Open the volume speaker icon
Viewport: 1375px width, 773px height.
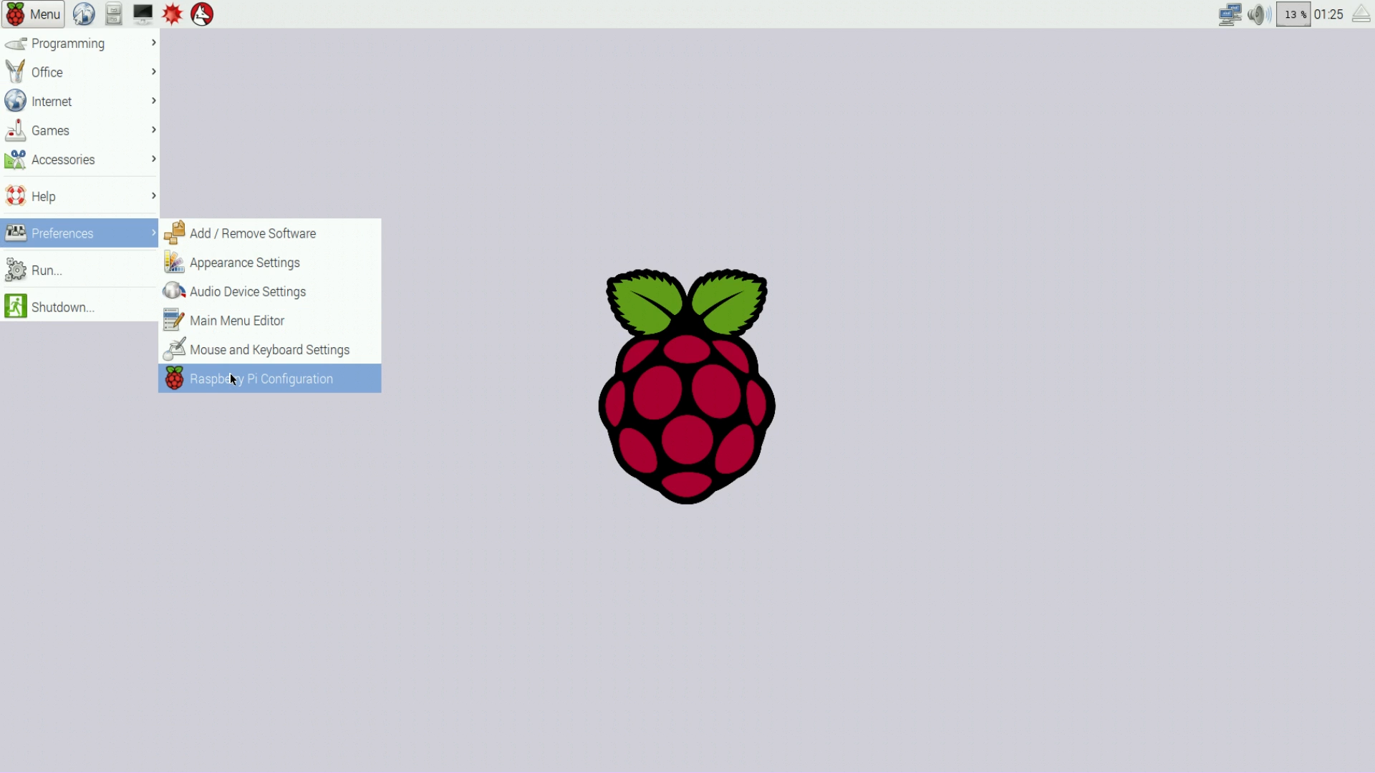coord(1258,14)
